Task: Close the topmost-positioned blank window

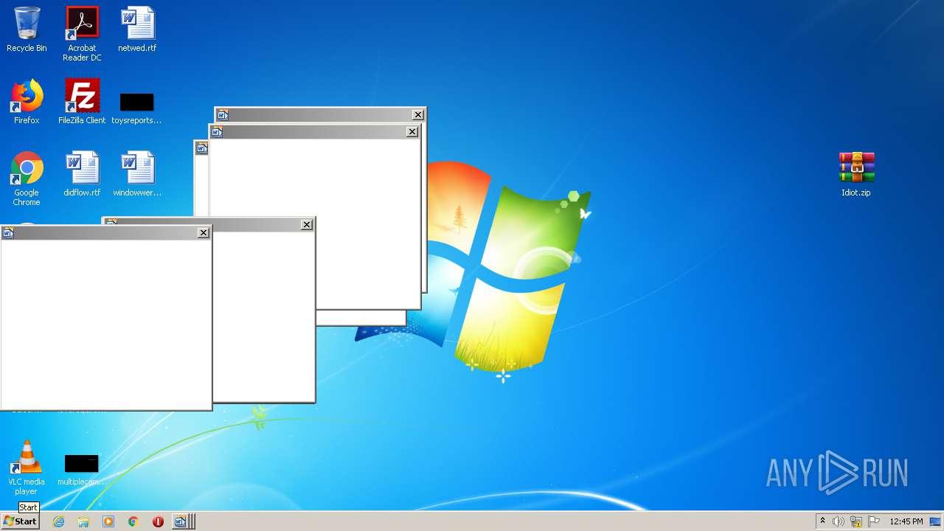Action: (418, 115)
